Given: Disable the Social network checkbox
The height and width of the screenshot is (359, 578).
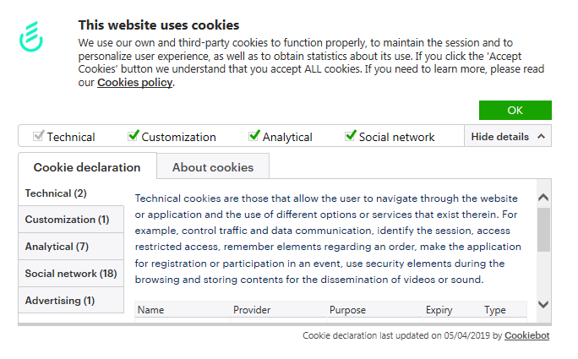Looking at the screenshot, I should click(x=351, y=136).
